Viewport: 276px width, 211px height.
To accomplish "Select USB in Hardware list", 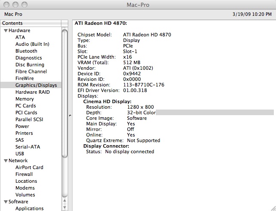I will tap(20, 154).
